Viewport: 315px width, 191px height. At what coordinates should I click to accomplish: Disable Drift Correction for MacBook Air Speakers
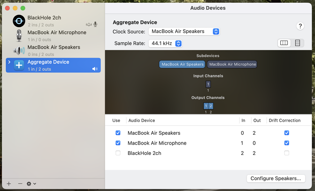(x=287, y=133)
